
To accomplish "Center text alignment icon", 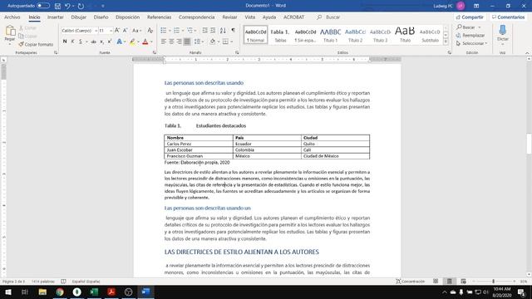I will coord(171,42).
